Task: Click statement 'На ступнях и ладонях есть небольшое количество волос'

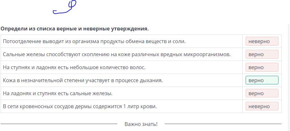Action: [74, 68]
